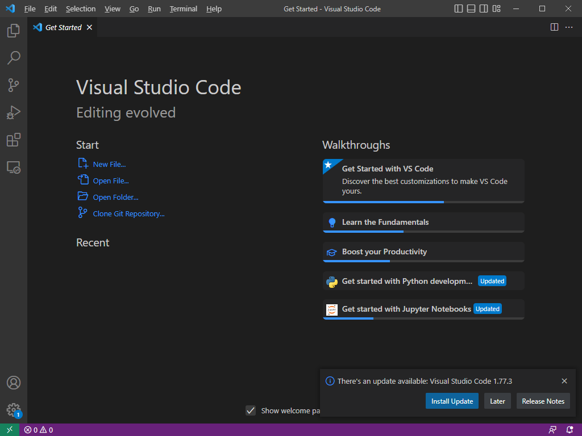This screenshot has height=436, width=582.
Task: Click the star badge on Get Started card
Action: click(329, 165)
